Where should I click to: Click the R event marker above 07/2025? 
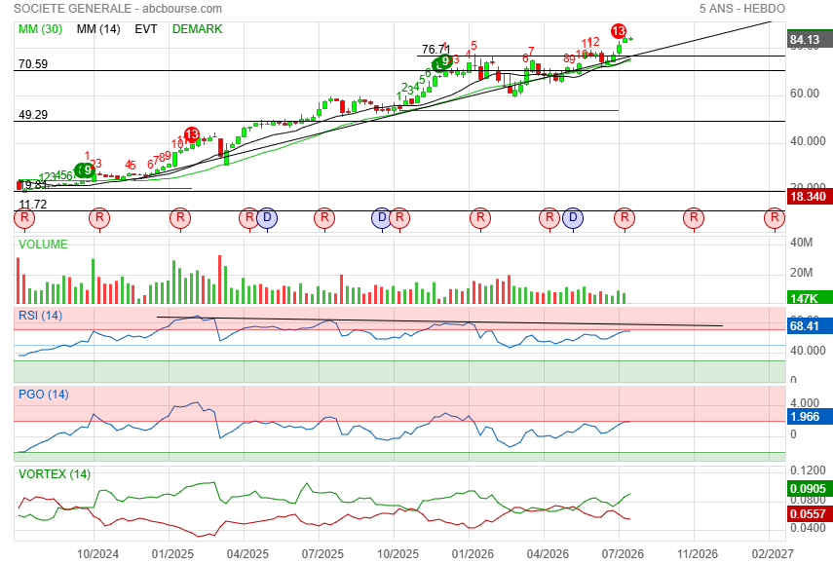pyautogui.click(x=324, y=218)
